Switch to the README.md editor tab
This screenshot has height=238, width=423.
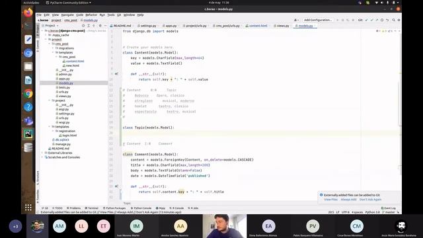tap(120, 26)
